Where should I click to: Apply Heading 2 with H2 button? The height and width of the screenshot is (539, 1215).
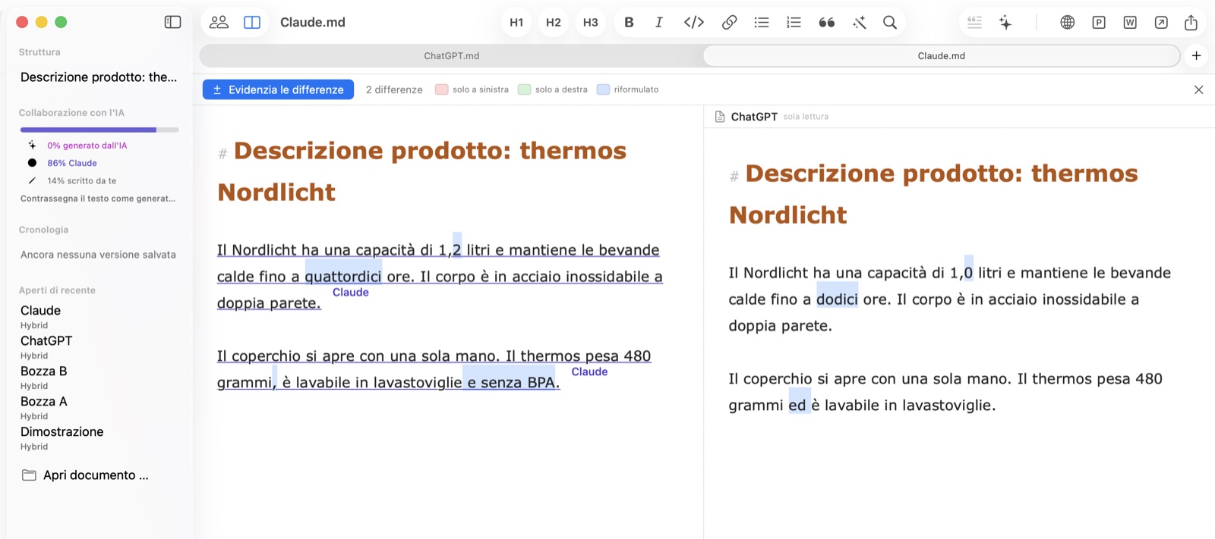pyautogui.click(x=554, y=22)
